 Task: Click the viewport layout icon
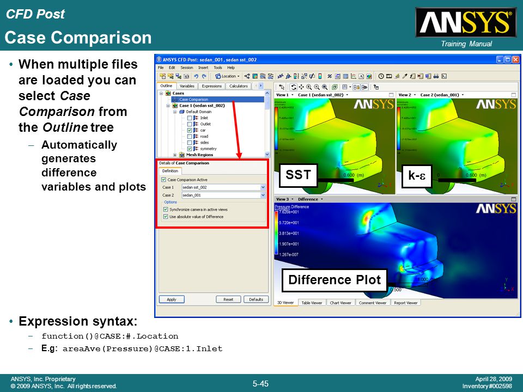[345, 87]
